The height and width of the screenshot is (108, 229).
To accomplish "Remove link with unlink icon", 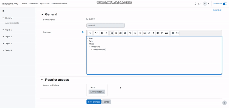I will click(135, 33).
